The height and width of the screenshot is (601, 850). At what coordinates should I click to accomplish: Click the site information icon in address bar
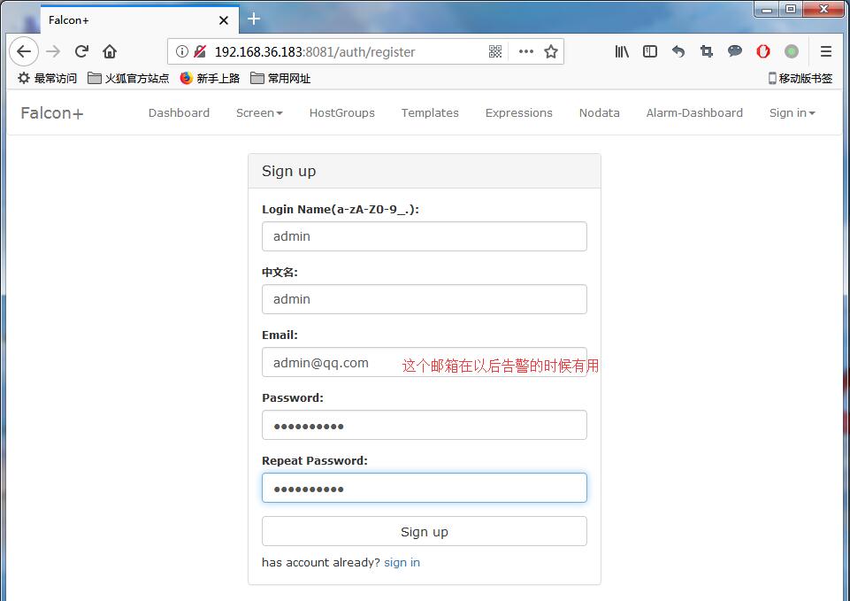pos(183,51)
